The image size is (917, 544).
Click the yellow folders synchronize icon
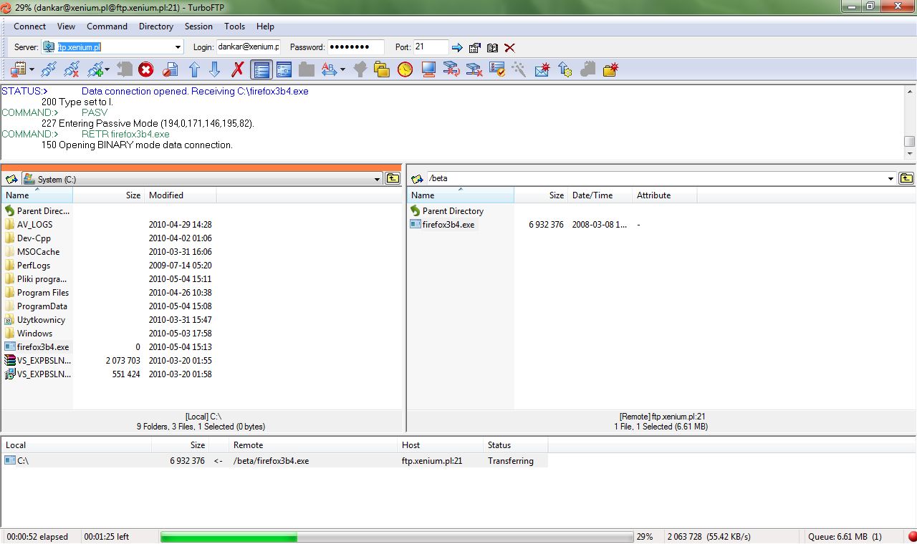coord(382,69)
